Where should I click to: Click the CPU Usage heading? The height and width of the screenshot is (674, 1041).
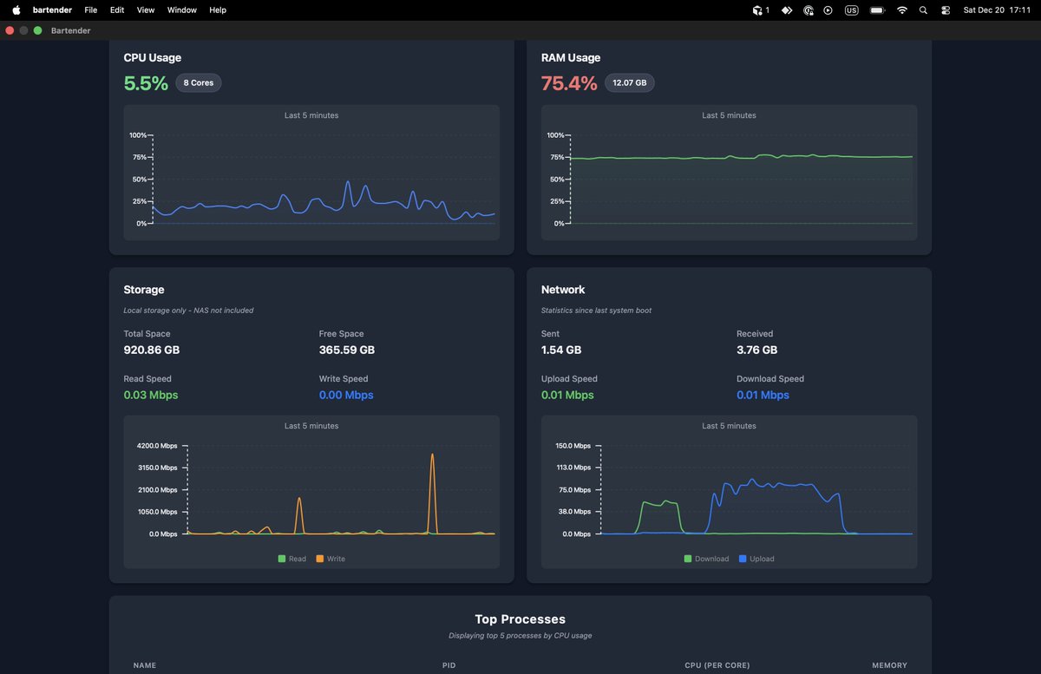tap(153, 58)
